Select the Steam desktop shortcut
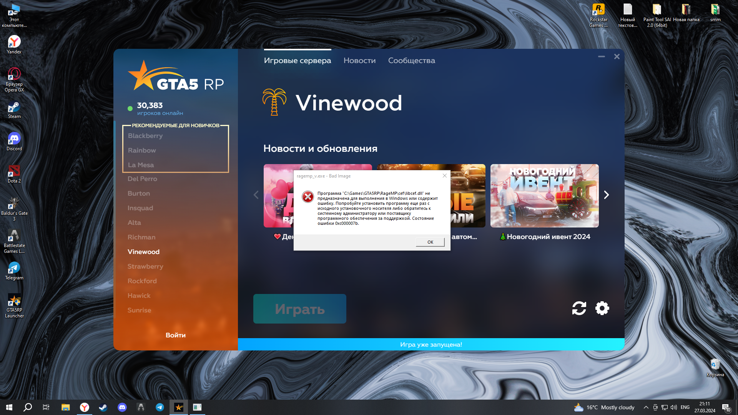This screenshot has width=738, height=415. pos(14,110)
